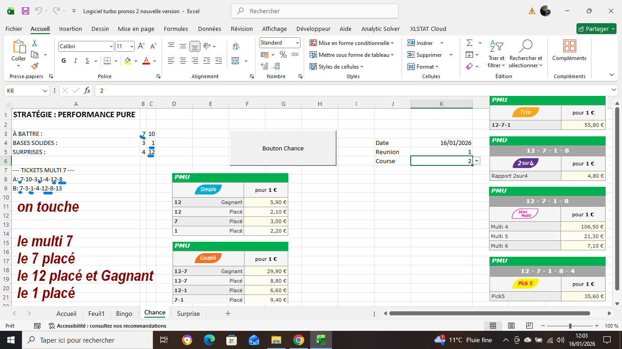Open Mise en forme conditionnelle menu
This screenshot has width=622, height=349.
352,43
